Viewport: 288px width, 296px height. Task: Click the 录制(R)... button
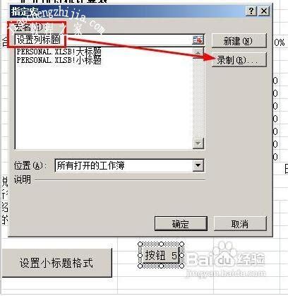[239, 60]
